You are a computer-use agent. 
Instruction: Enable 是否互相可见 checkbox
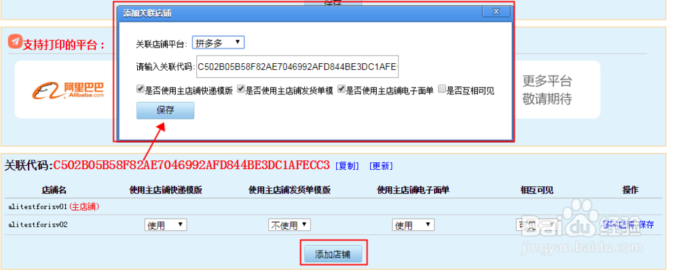pyautogui.click(x=442, y=89)
